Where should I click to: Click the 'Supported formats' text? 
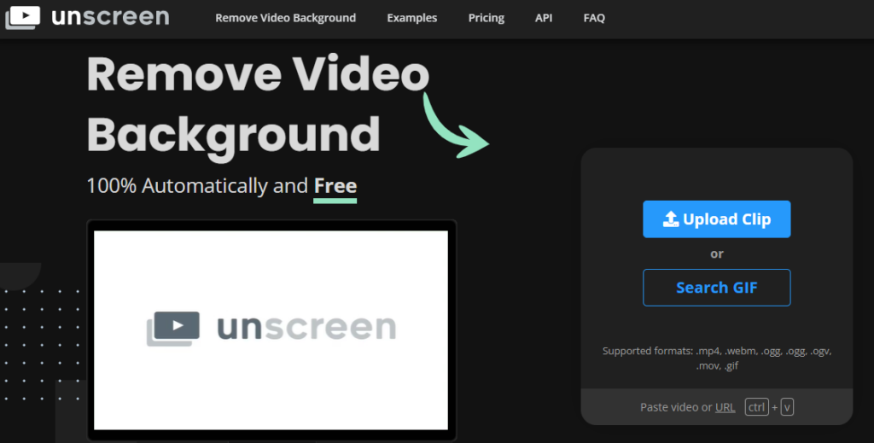pos(717,358)
